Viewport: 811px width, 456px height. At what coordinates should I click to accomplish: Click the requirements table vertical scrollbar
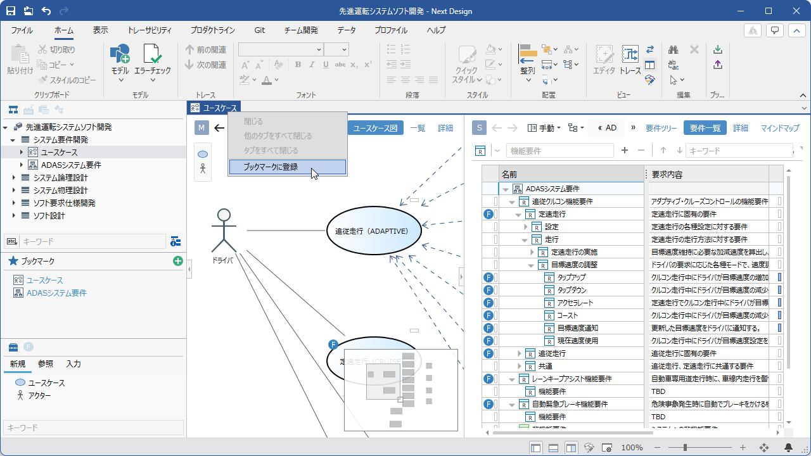pyautogui.click(x=789, y=272)
